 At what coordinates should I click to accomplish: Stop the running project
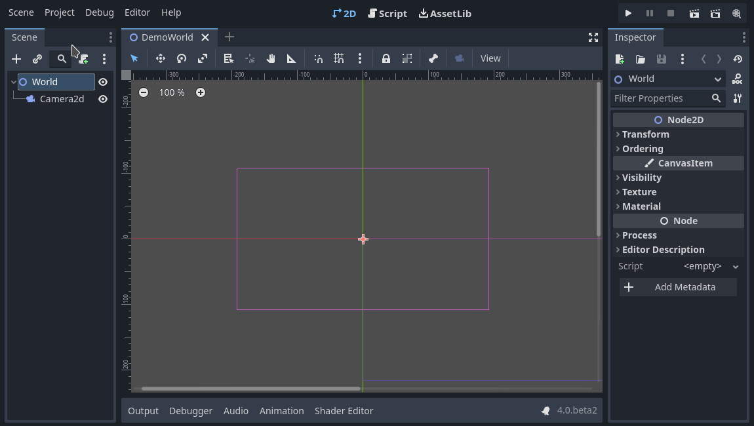671,13
